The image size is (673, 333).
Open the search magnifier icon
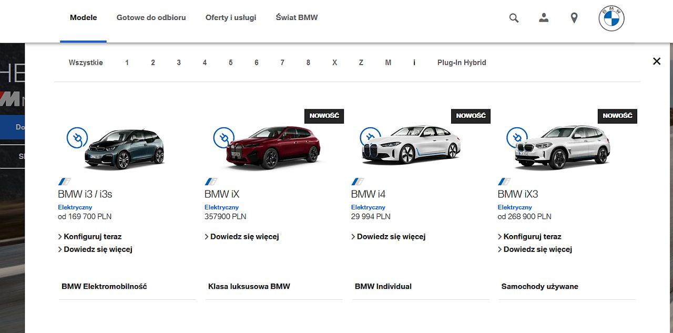coord(514,18)
